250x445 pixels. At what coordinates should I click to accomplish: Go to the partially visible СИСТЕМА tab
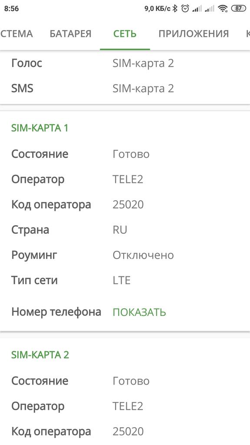point(16,34)
